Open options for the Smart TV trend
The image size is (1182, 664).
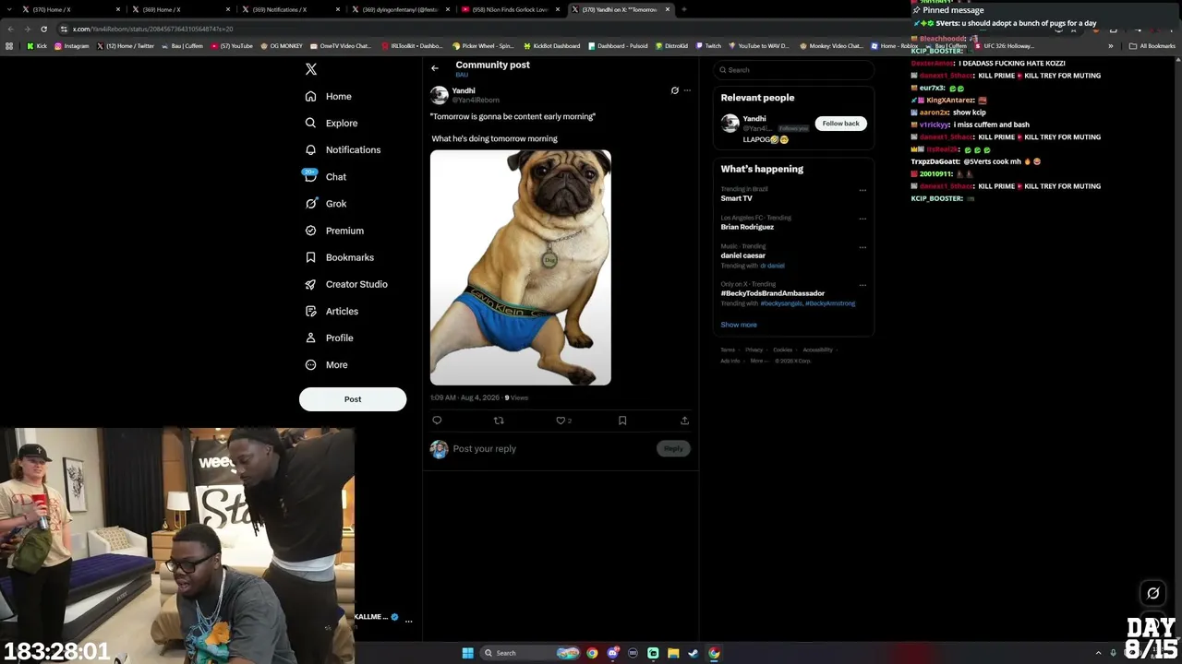click(862, 190)
